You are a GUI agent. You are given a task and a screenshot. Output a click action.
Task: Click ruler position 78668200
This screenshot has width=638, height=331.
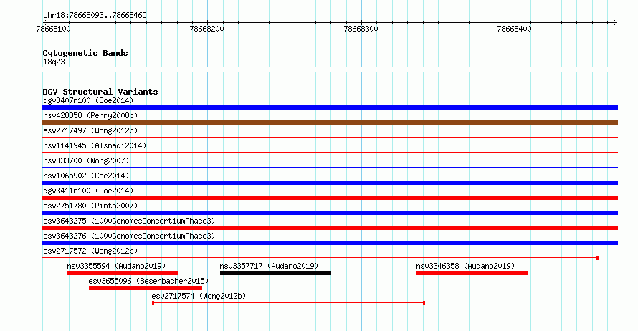[206, 29]
